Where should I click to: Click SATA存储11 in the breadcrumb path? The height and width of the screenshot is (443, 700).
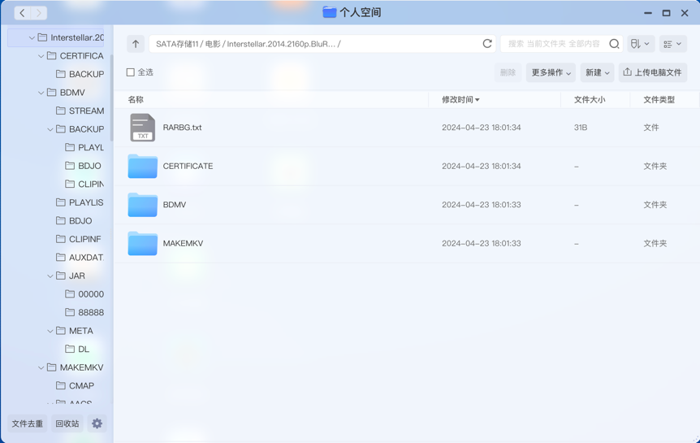177,44
